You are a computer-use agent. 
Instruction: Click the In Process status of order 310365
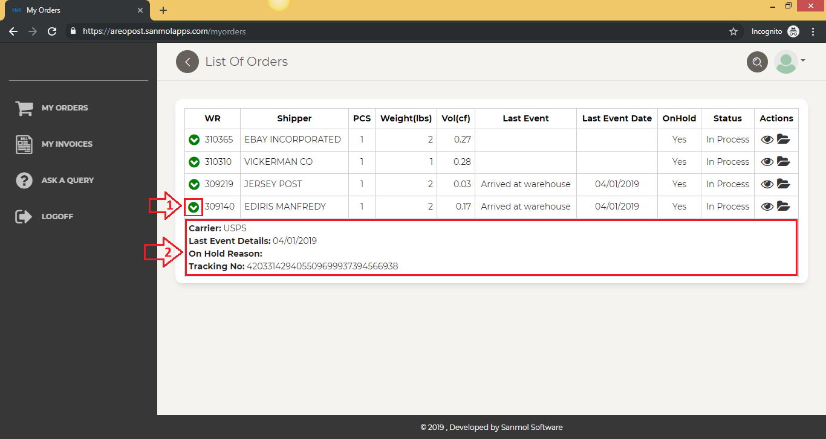point(727,139)
